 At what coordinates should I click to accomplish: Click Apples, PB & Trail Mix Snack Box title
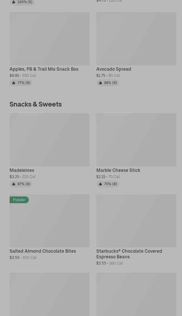coord(44,69)
